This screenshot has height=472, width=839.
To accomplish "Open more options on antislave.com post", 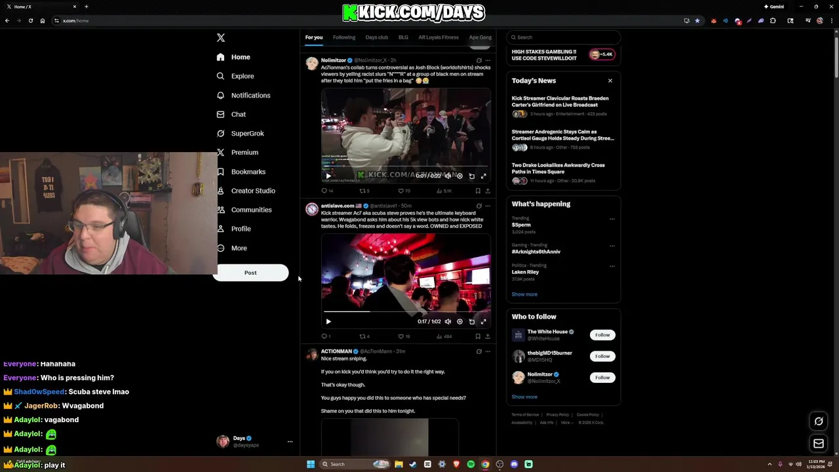I will tap(488, 206).
